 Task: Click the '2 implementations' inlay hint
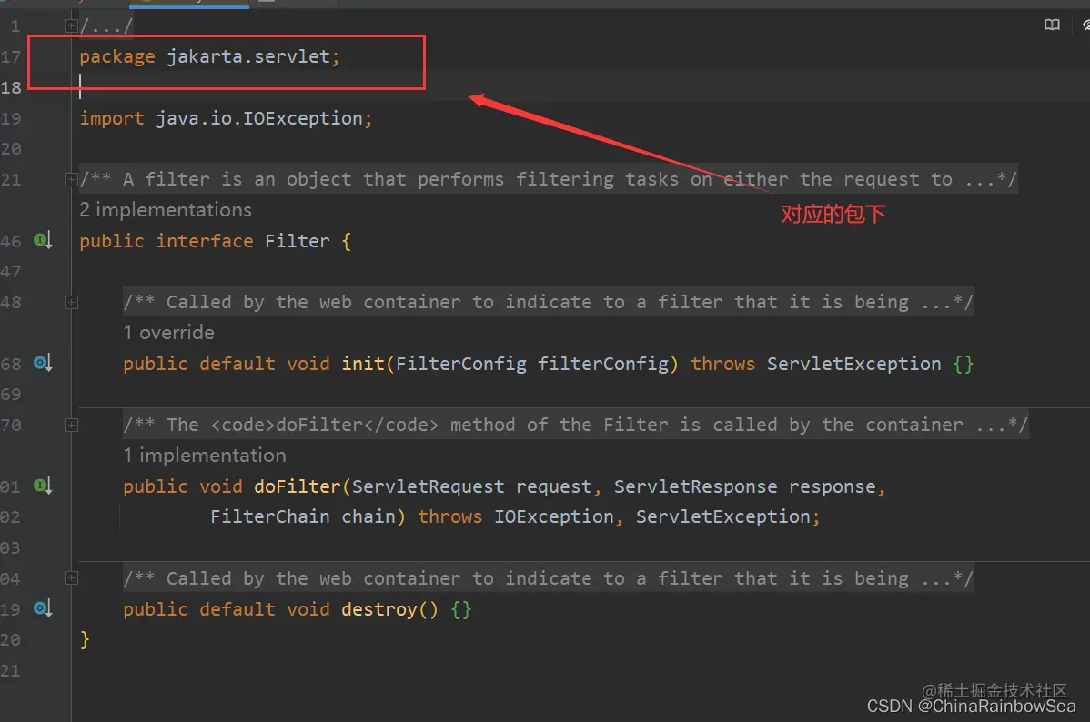pos(166,210)
